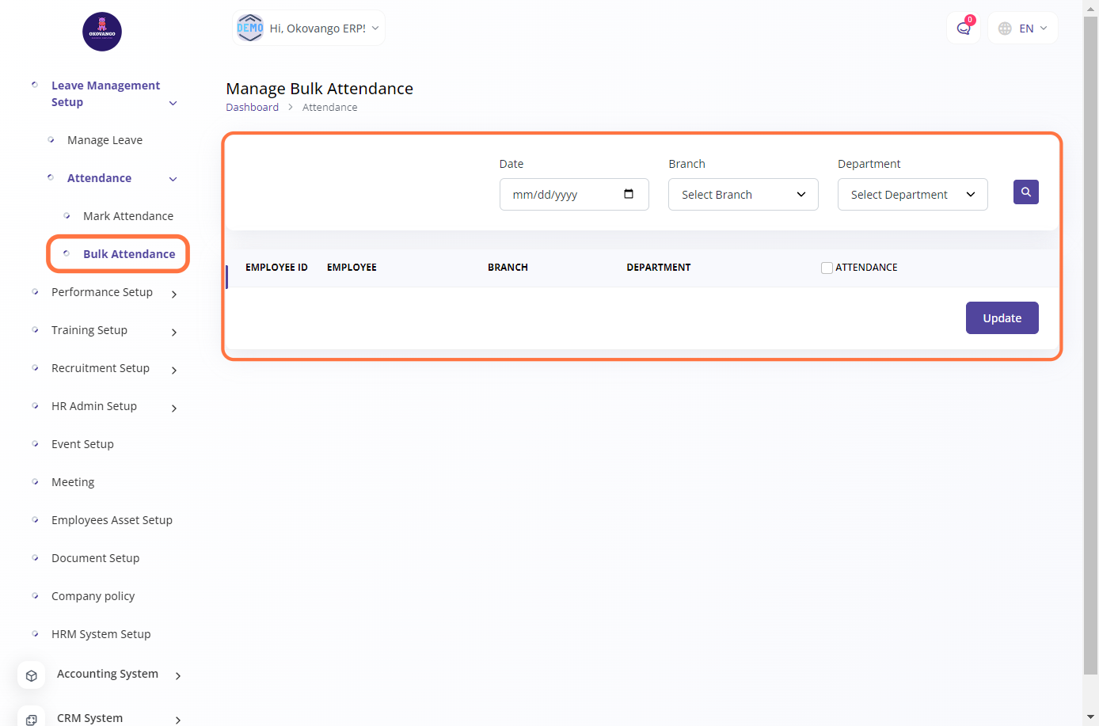Click the globe language icon

point(1005,29)
